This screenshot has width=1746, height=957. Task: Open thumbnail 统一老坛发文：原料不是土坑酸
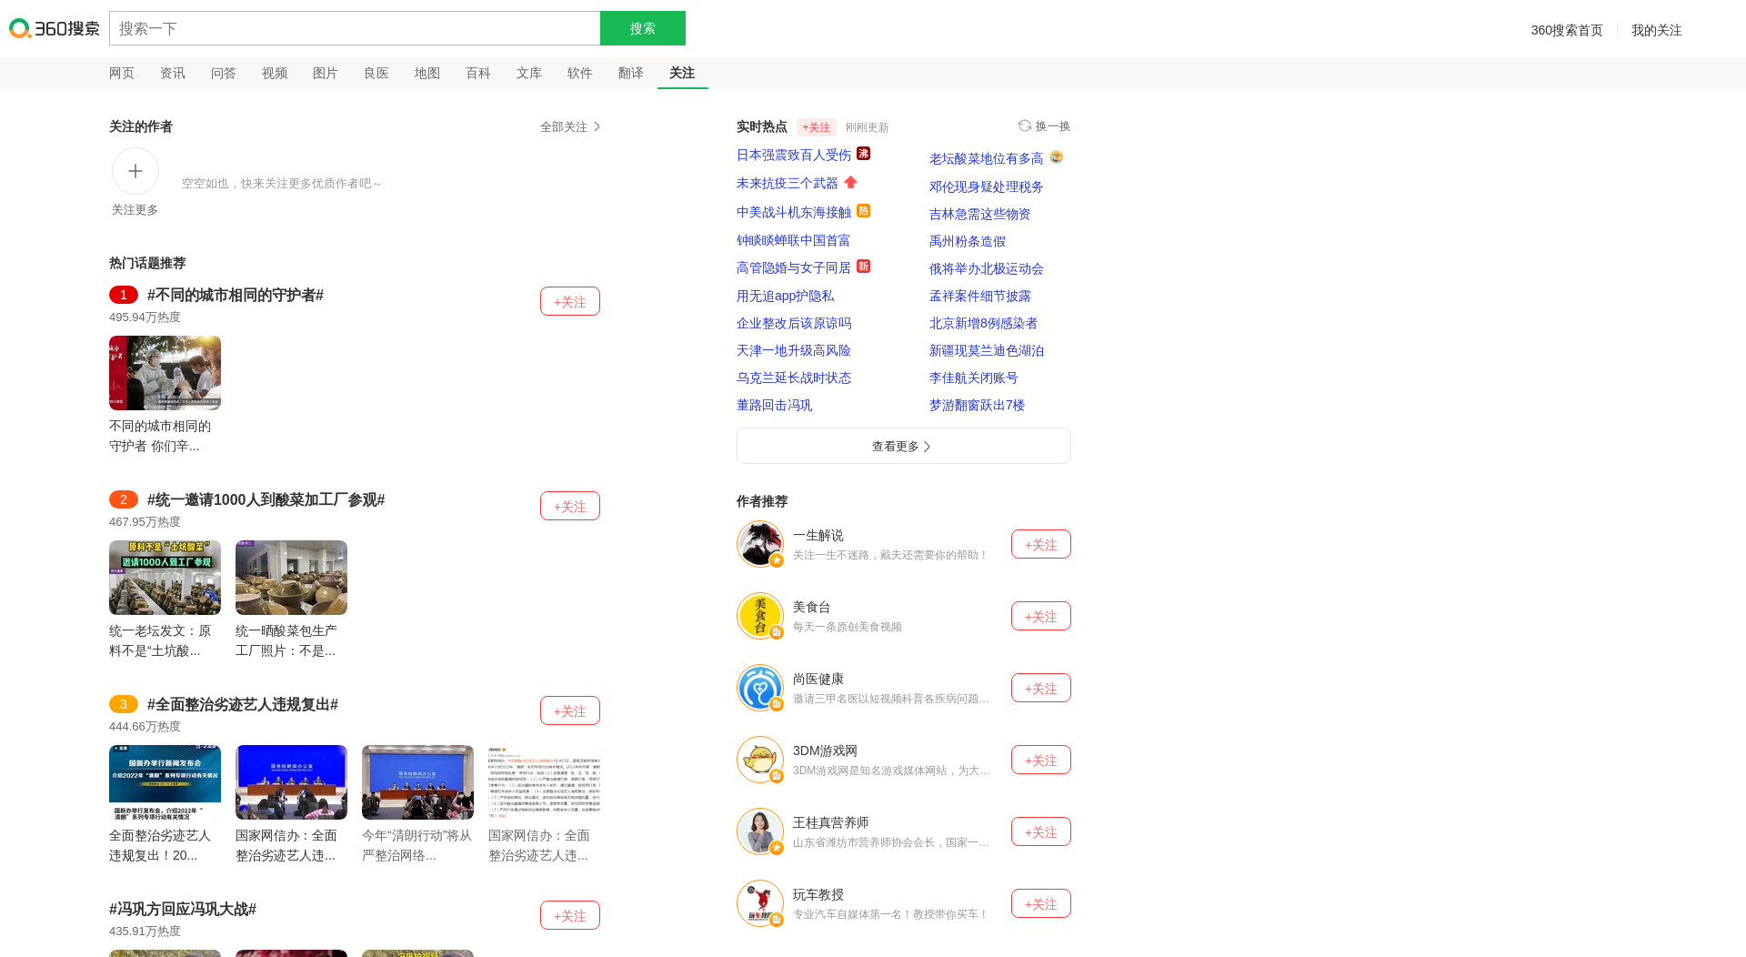pos(165,578)
